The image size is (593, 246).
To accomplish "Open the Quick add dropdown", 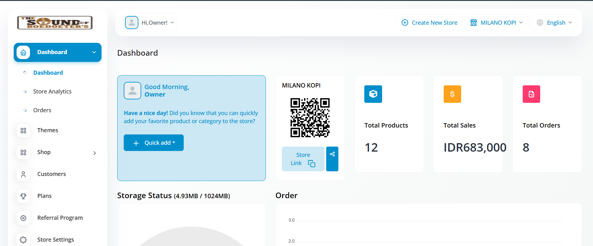I will click(154, 143).
